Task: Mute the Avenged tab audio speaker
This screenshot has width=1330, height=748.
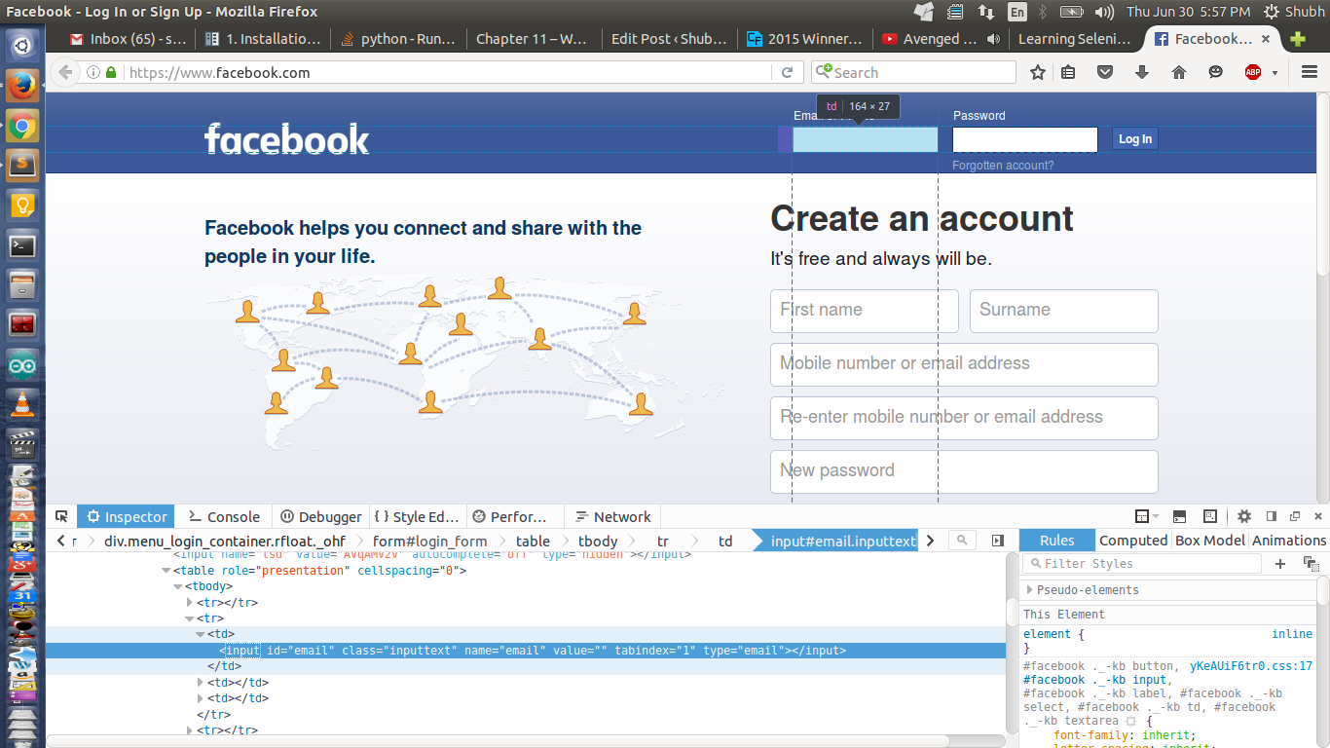Action: click(993, 39)
